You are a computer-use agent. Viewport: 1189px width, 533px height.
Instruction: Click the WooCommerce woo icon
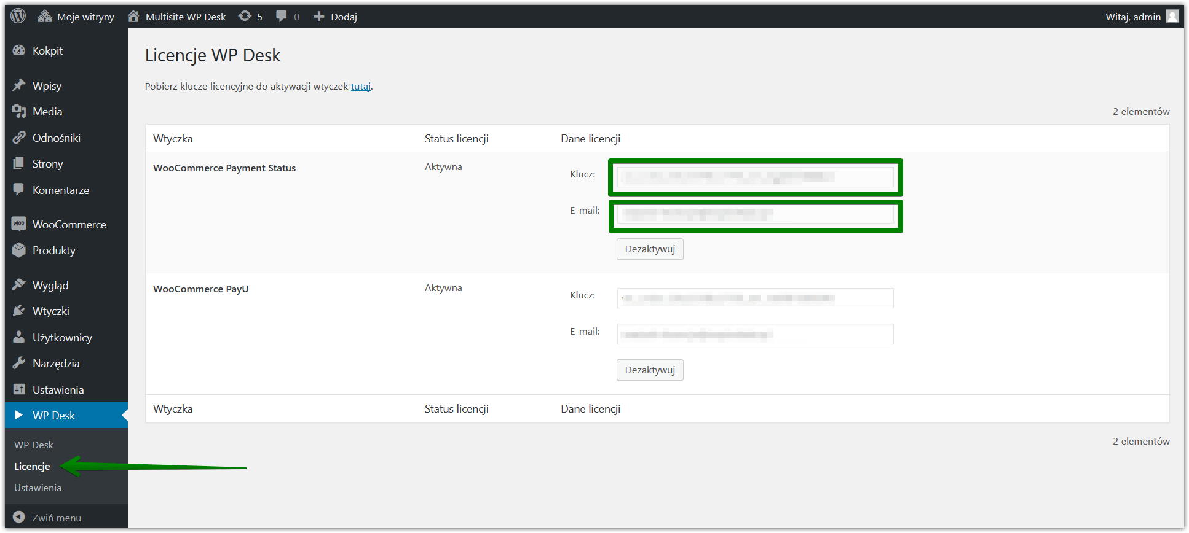[x=19, y=224]
